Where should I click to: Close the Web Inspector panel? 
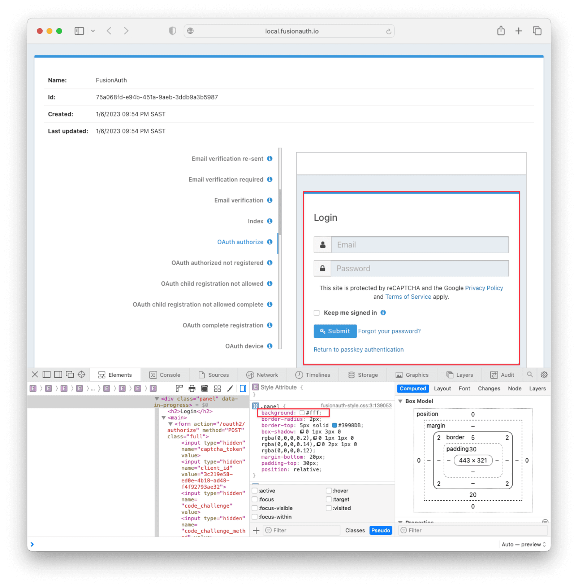click(x=35, y=374)
